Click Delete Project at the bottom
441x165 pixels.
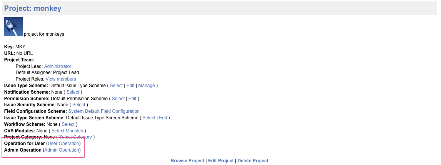tap(253, 161)
